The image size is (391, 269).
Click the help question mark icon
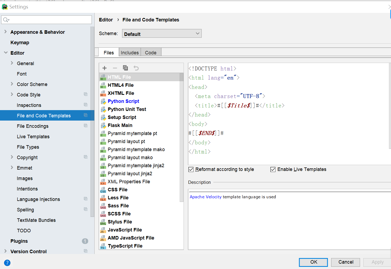[7, 263]
